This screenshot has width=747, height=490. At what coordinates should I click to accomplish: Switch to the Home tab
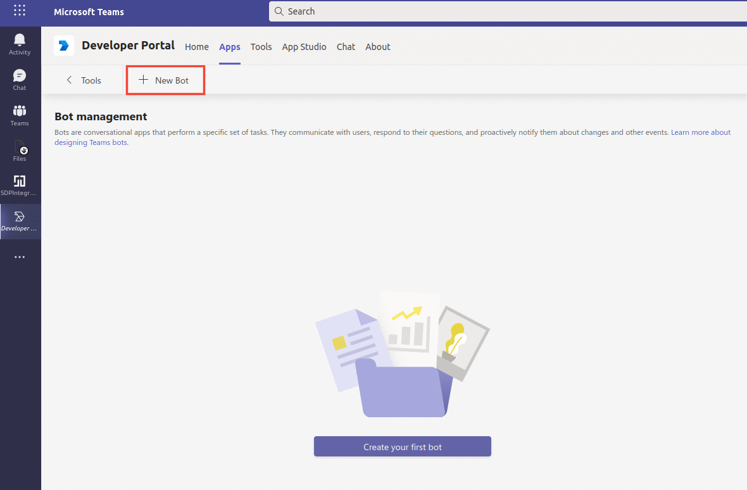197,47
